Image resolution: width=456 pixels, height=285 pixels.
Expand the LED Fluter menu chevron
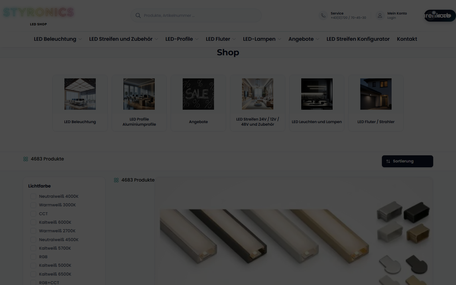pos(234,39)
